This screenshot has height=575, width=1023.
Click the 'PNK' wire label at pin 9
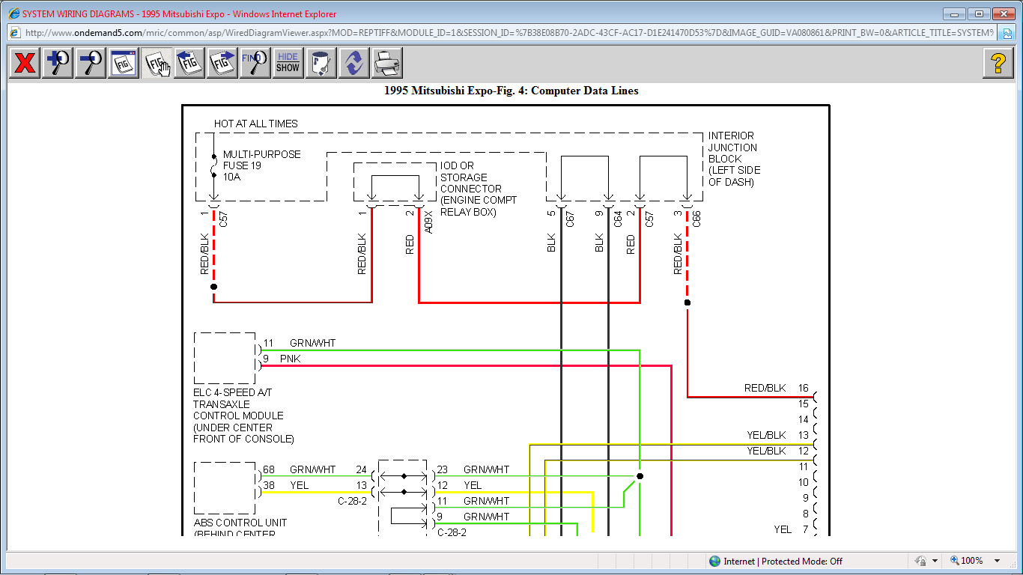[290, 359]
